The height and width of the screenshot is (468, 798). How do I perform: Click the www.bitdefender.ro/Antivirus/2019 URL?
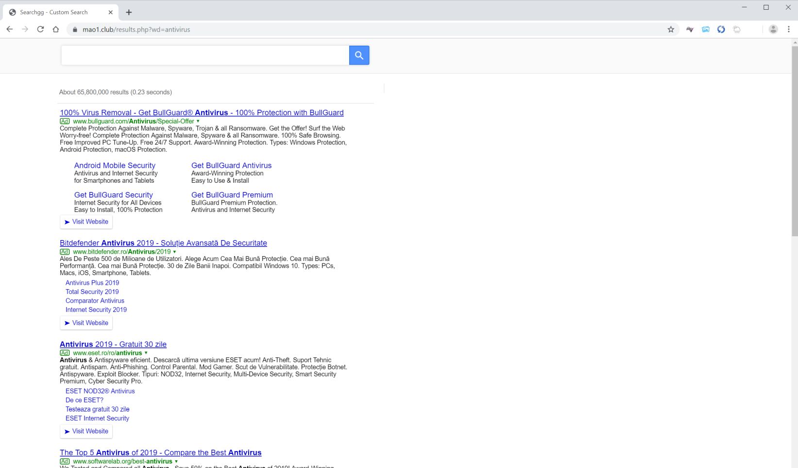point(122,252)
